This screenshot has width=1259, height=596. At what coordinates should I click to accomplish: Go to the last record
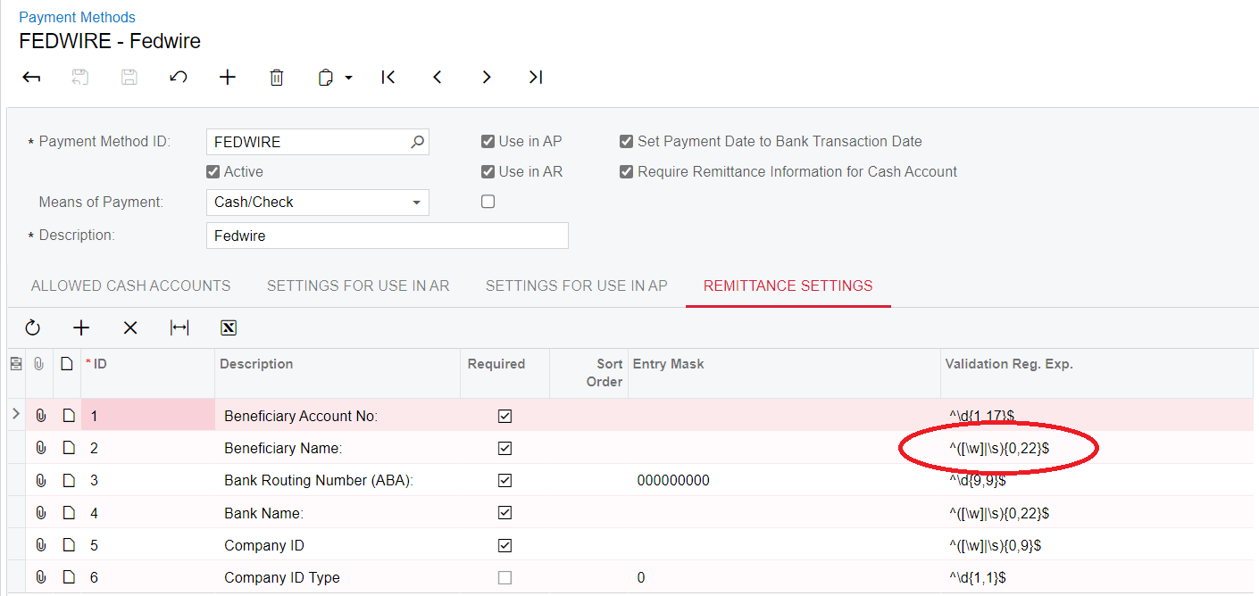click(x=536, y=78)
